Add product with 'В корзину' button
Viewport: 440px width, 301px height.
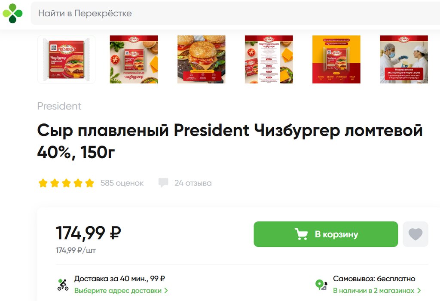point(326,234)
